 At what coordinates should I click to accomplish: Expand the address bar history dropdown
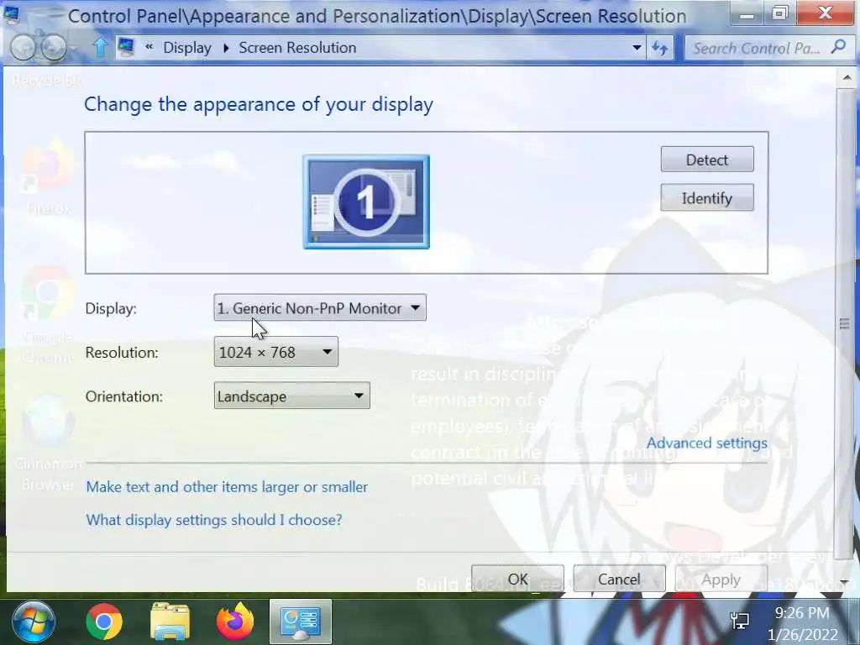637,48
